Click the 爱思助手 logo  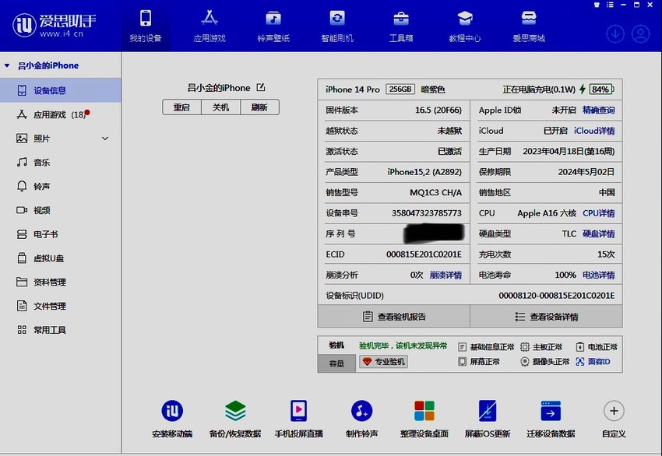click(x=54, y=26)
